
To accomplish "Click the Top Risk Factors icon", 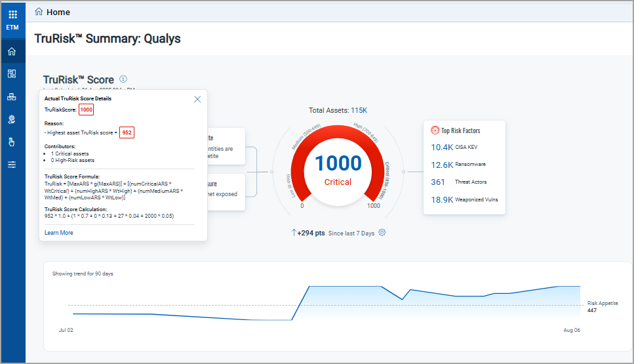I will coord(435,131).
